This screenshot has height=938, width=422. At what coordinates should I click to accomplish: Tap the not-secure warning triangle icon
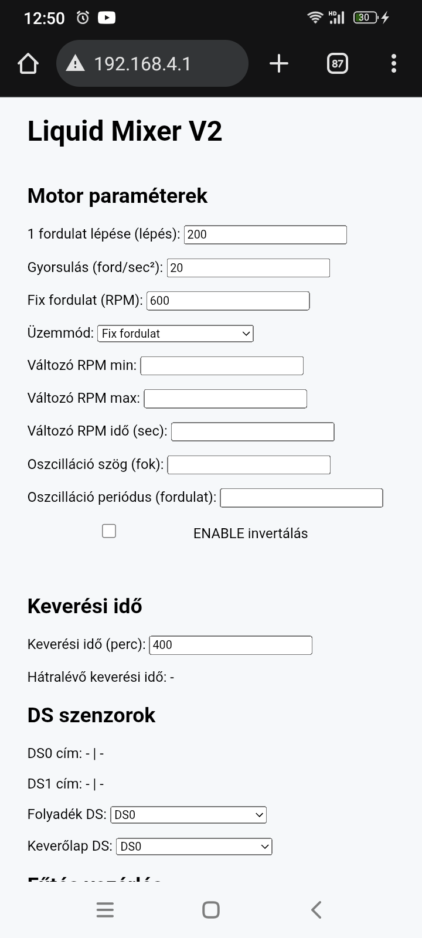tap(75, 63)
